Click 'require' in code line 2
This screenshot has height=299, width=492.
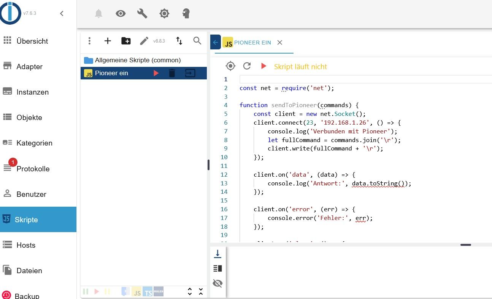[x=294, y=88]
